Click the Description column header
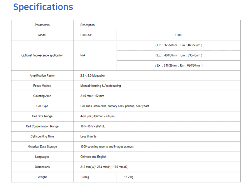 pyautogui.click(x=87, y=25)
